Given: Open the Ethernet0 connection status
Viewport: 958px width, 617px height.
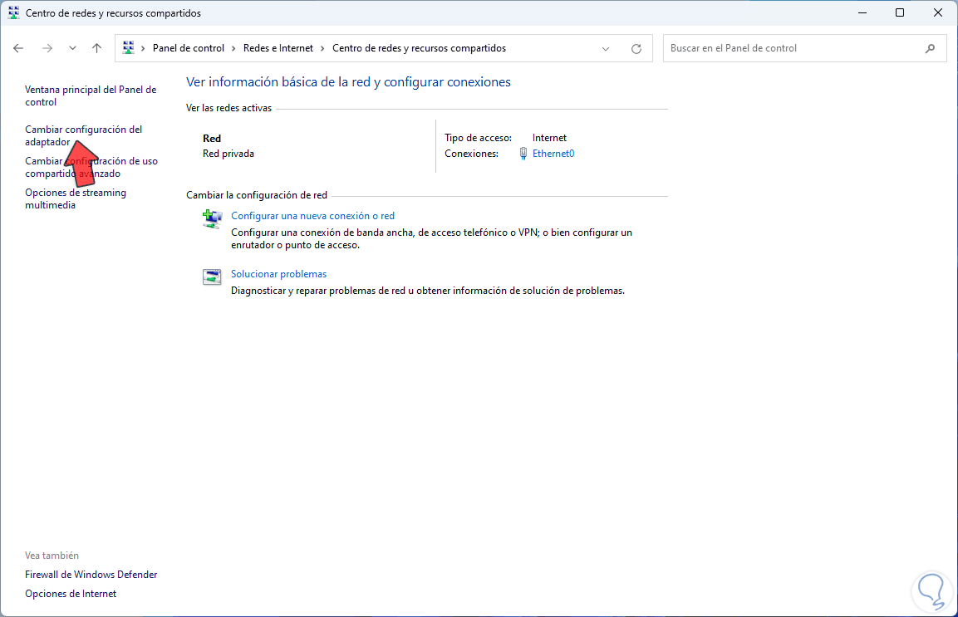Looking at the screenshot, I should pos(553,154).
